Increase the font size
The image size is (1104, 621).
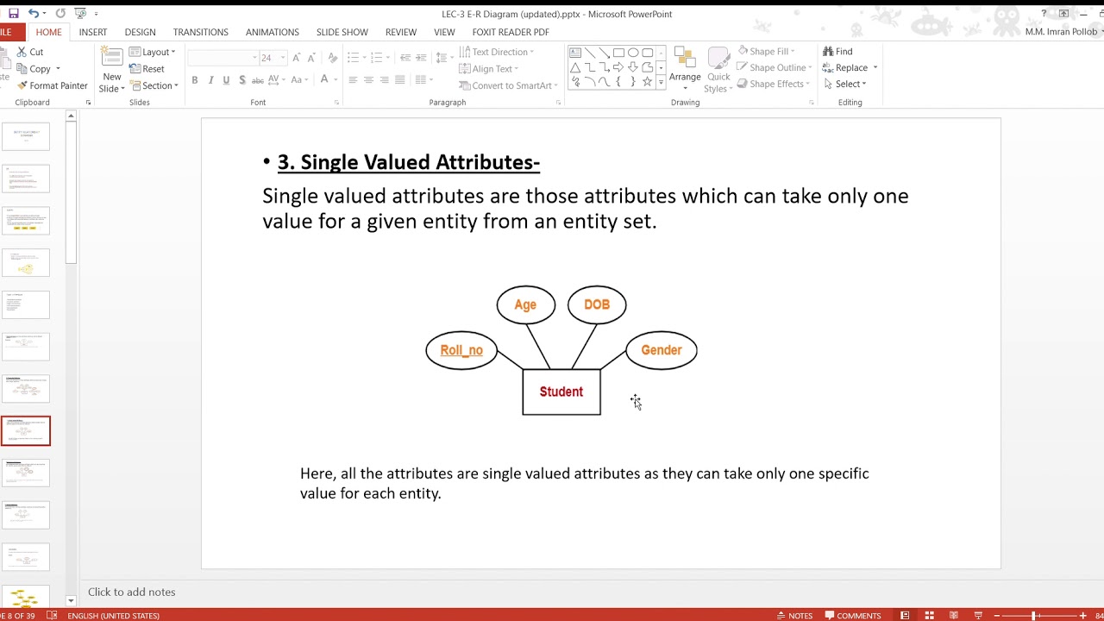pos(297,58)
